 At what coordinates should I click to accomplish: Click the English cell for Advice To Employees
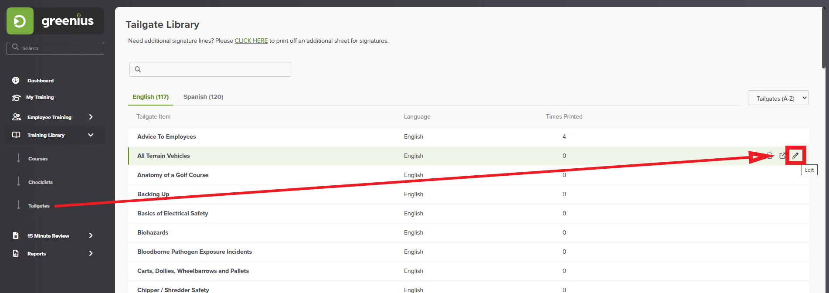(414, 136)
